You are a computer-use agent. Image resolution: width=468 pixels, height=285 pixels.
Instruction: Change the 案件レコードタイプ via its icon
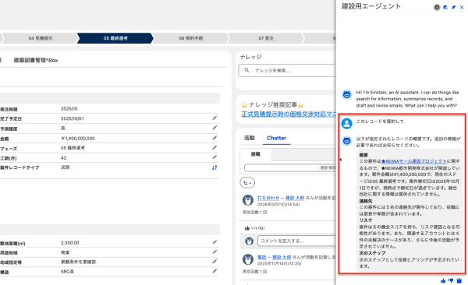[214, 167]
